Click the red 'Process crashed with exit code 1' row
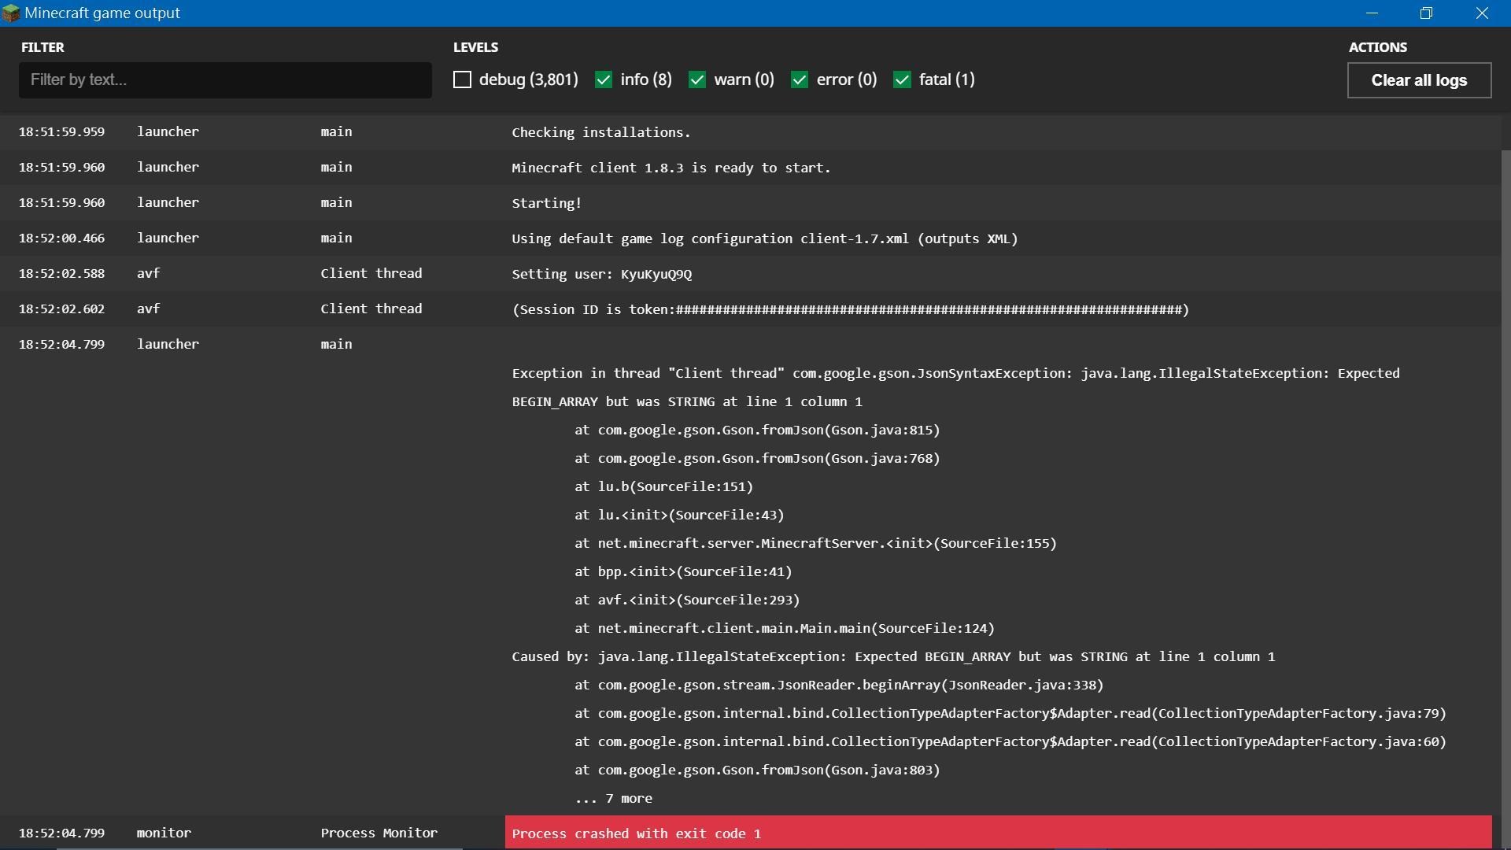The image size is (1511, 850). click(x=998, y=833)
